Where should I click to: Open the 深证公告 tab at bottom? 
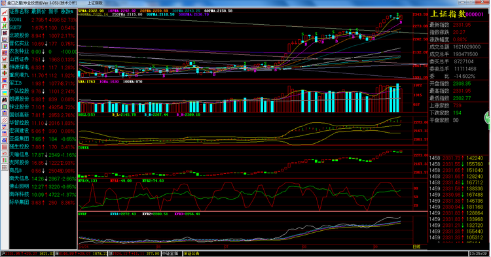click(x=192, y=254)
